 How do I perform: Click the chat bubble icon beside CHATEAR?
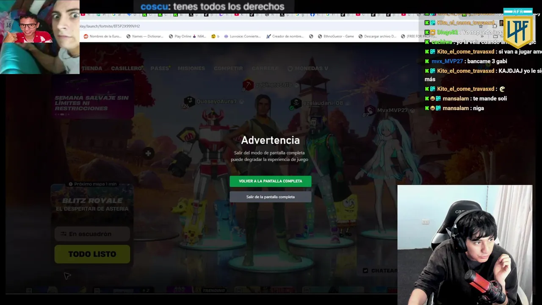(365, 271)
